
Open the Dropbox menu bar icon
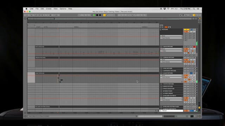click(165, 9)
